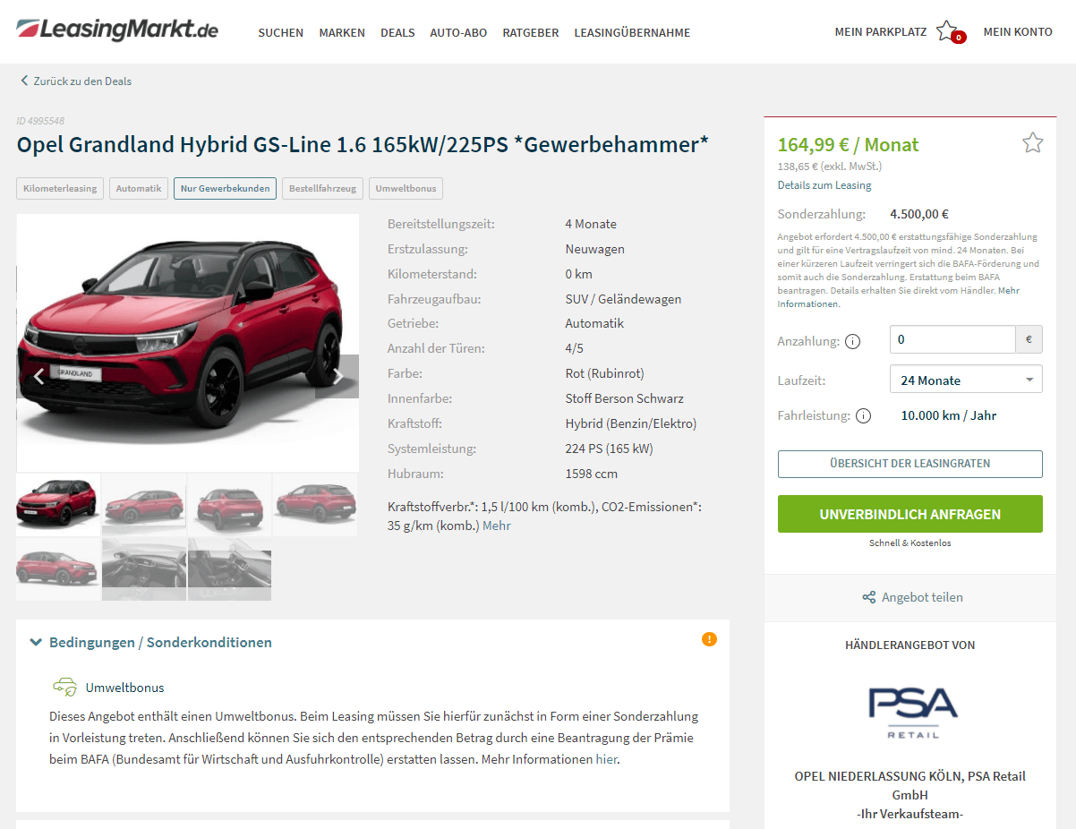Select second thumbnail, side view facing left
Screen dimensions: 1076x829
[x=144, y=505]
